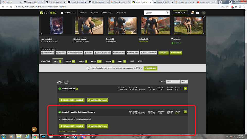Open the Asc sort order dropdown
The width and height of the screenshot is (247, 139).
184,82
